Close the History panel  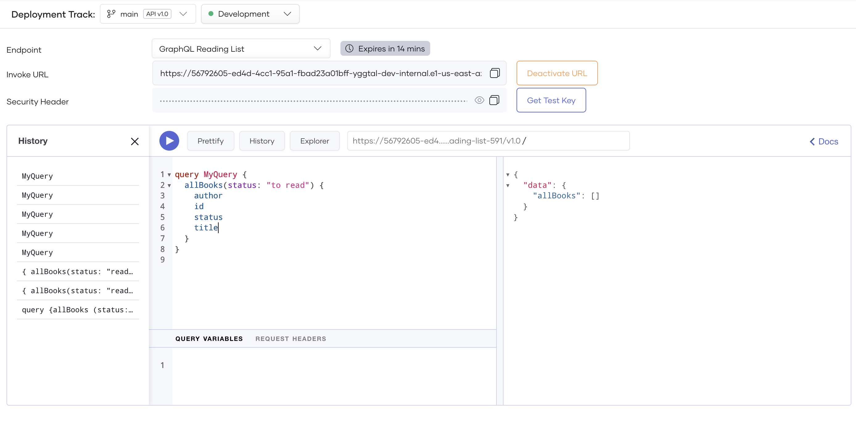click(134, 141)
